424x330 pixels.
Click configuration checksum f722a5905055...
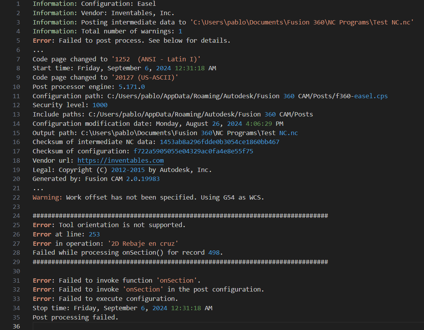(x=193, y=151)
